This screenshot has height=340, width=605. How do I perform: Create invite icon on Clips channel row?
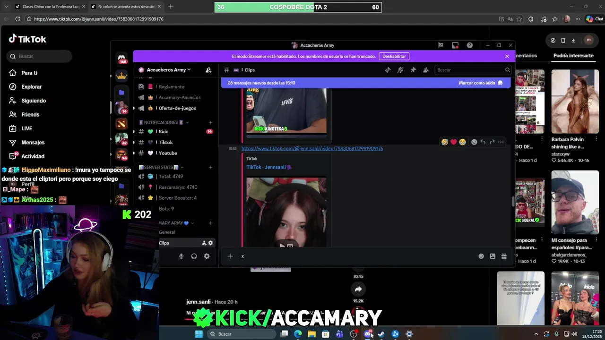204,243
